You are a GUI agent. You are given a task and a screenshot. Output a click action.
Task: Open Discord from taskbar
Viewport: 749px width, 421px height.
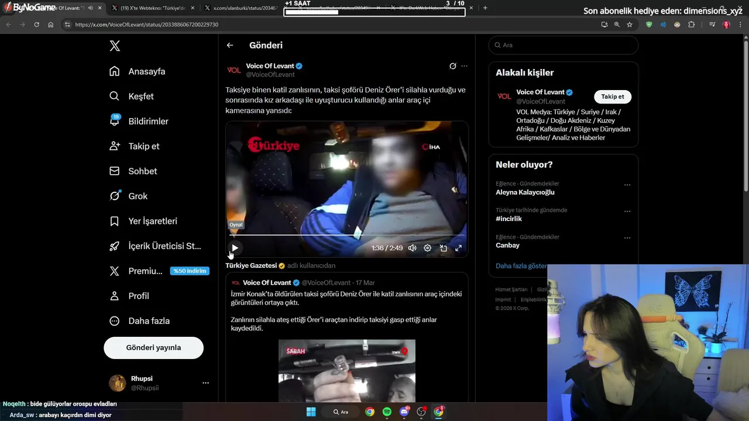coord(404,412)
